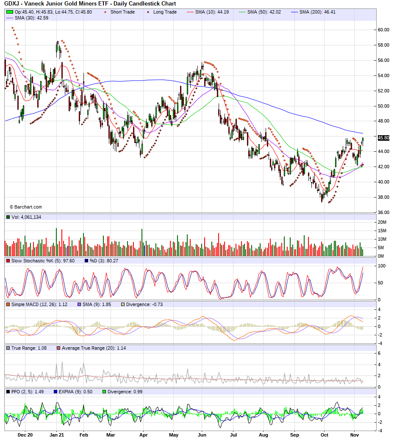The image size is (394, 448).
Task: Click the Feb date axis label
Action: (83, 435)
